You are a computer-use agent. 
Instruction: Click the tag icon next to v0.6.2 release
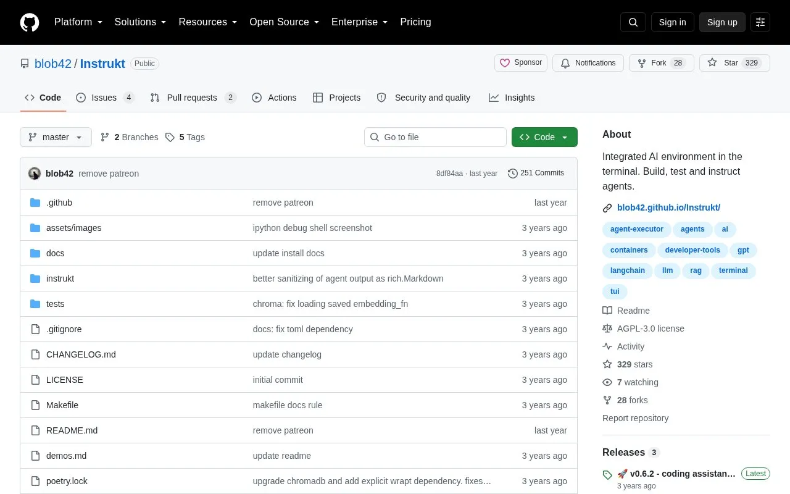607,475
